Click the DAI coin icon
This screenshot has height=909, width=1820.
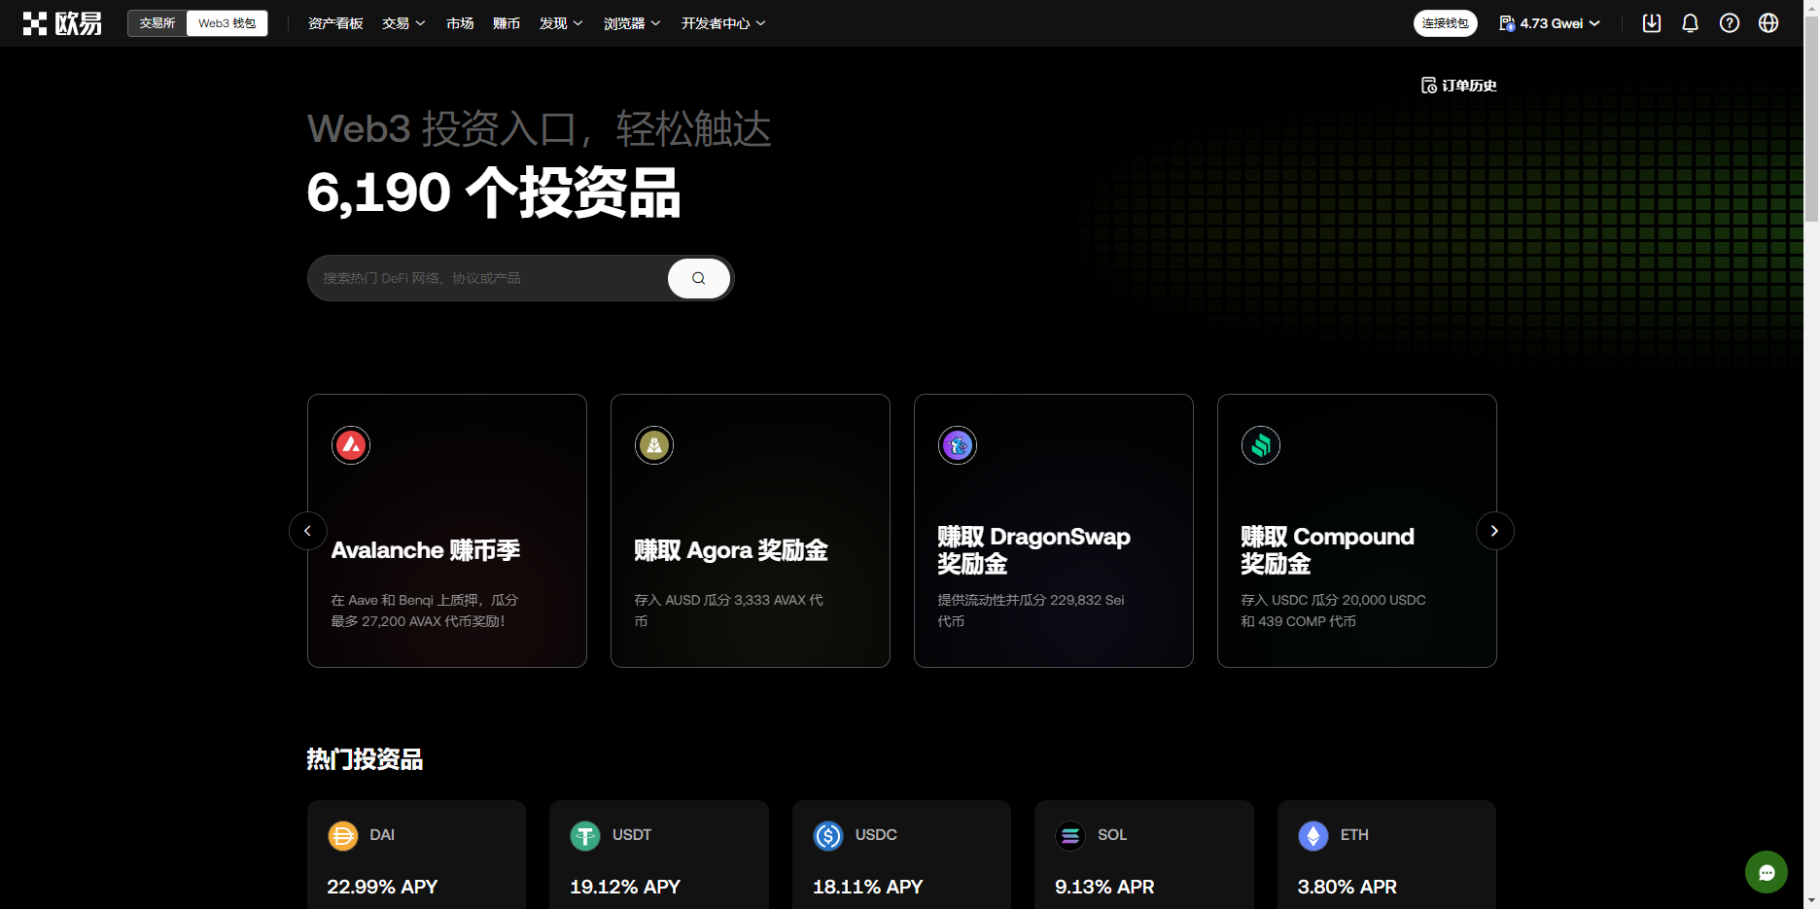(x=343, y=835)
